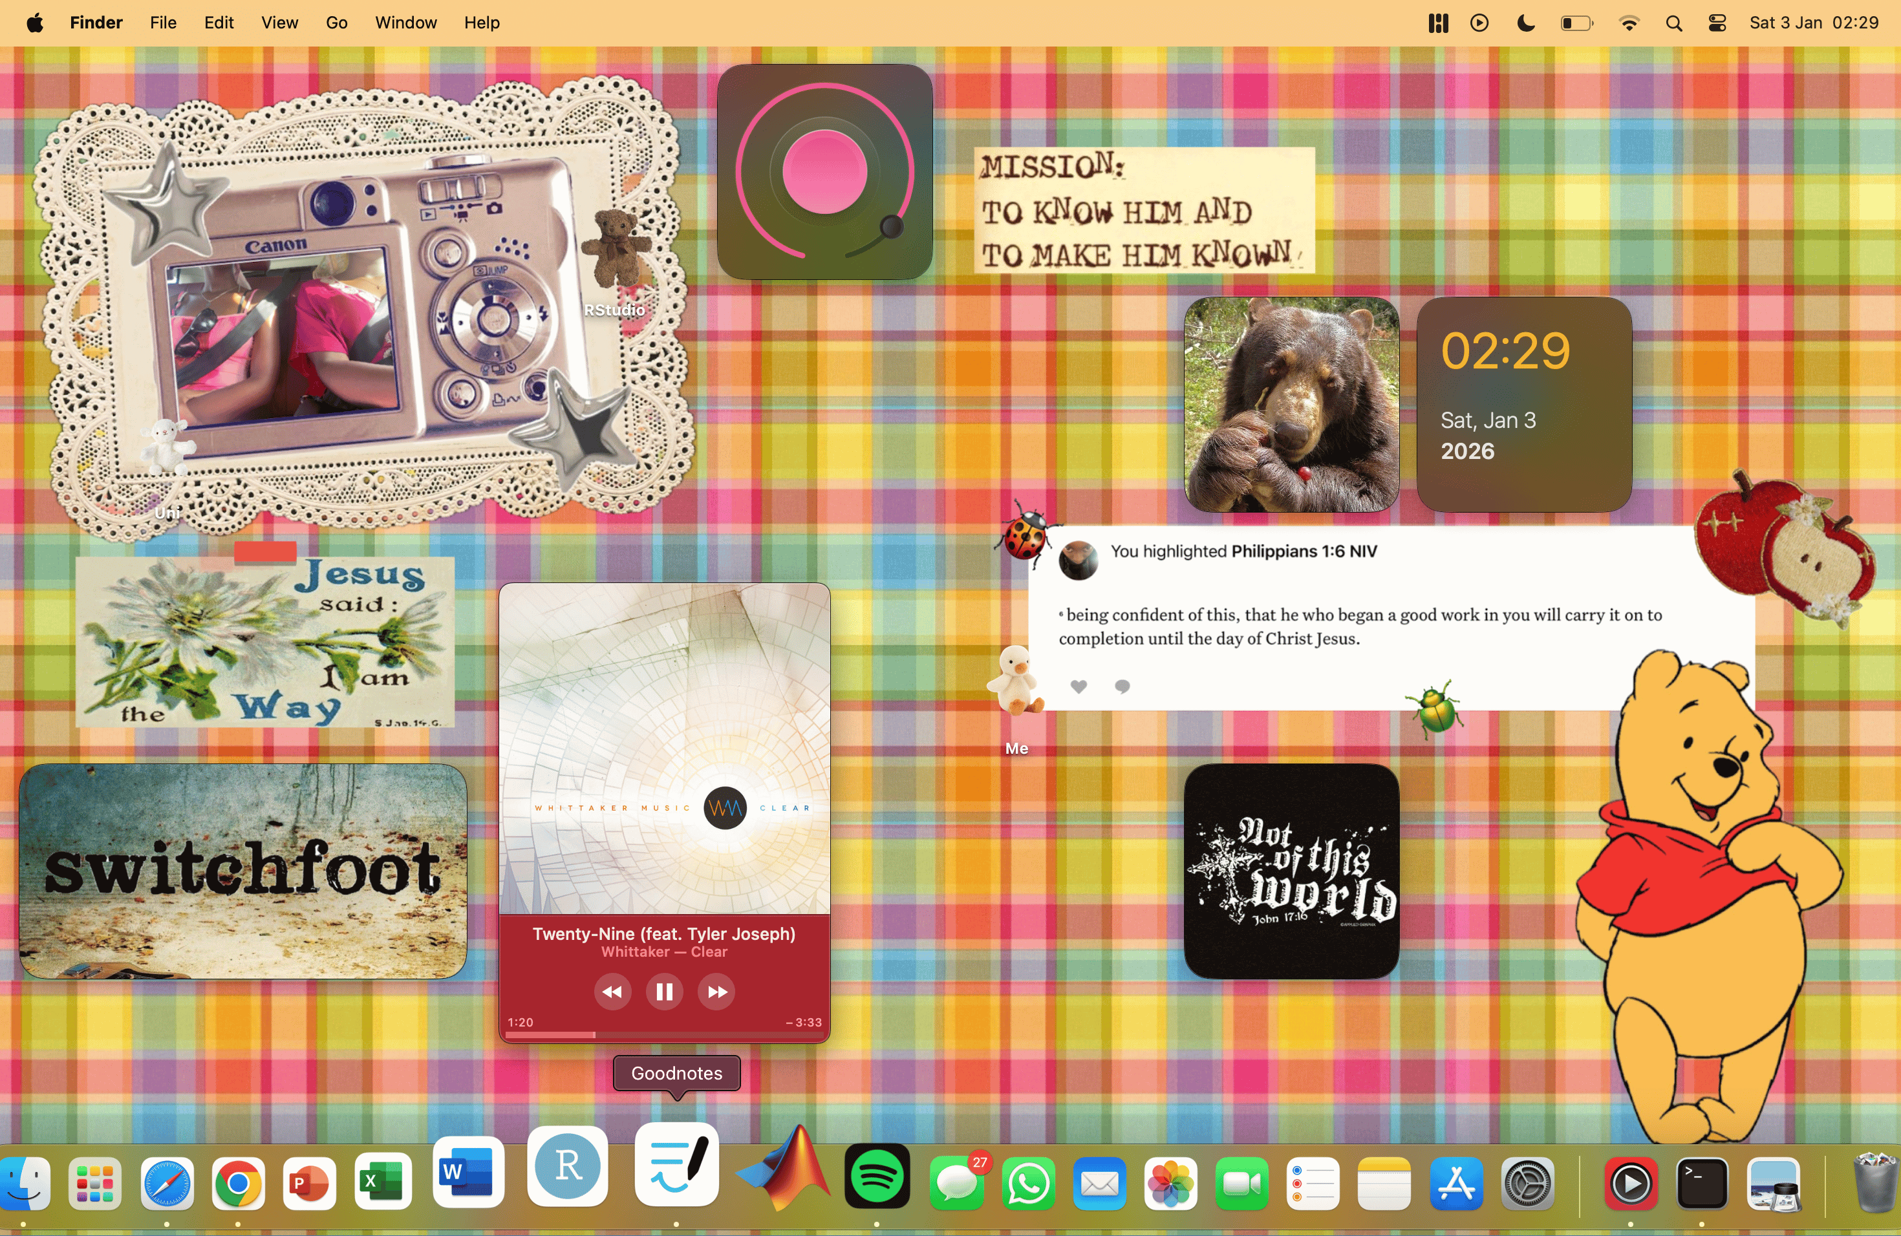1901x1236 pixels.
Task: Click the Not of this World widget
Action: (1291, 871)
